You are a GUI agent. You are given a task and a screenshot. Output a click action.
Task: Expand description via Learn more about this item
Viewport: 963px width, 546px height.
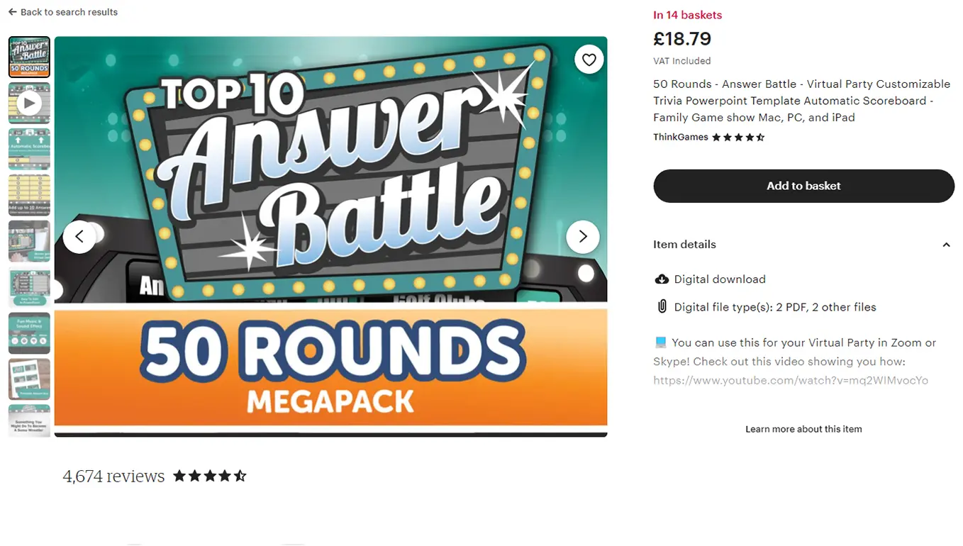[x=803, y=429]
